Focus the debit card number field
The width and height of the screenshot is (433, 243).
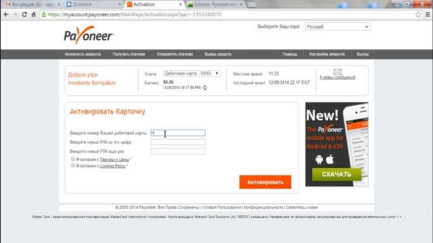(178, 133)
